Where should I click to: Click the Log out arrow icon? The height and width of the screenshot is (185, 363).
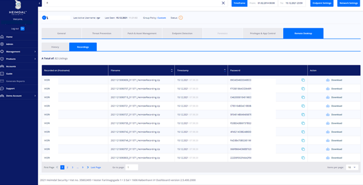[22, 28]
